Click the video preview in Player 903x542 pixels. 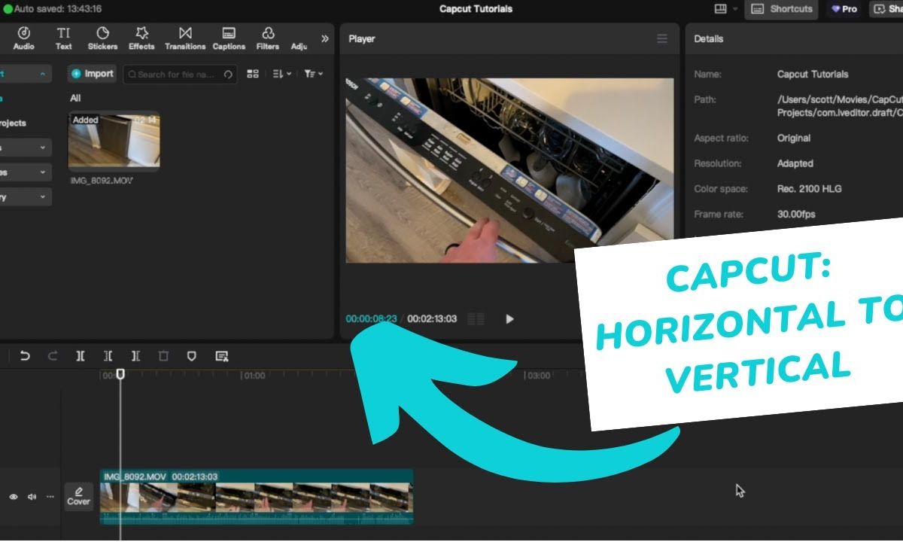[509, 170]
